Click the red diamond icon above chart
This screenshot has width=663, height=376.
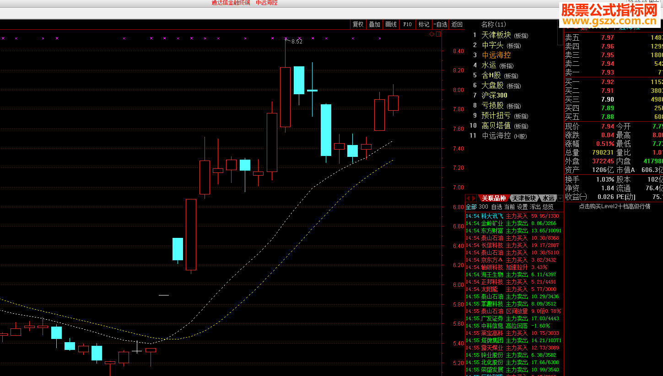[x=431, y=34]
